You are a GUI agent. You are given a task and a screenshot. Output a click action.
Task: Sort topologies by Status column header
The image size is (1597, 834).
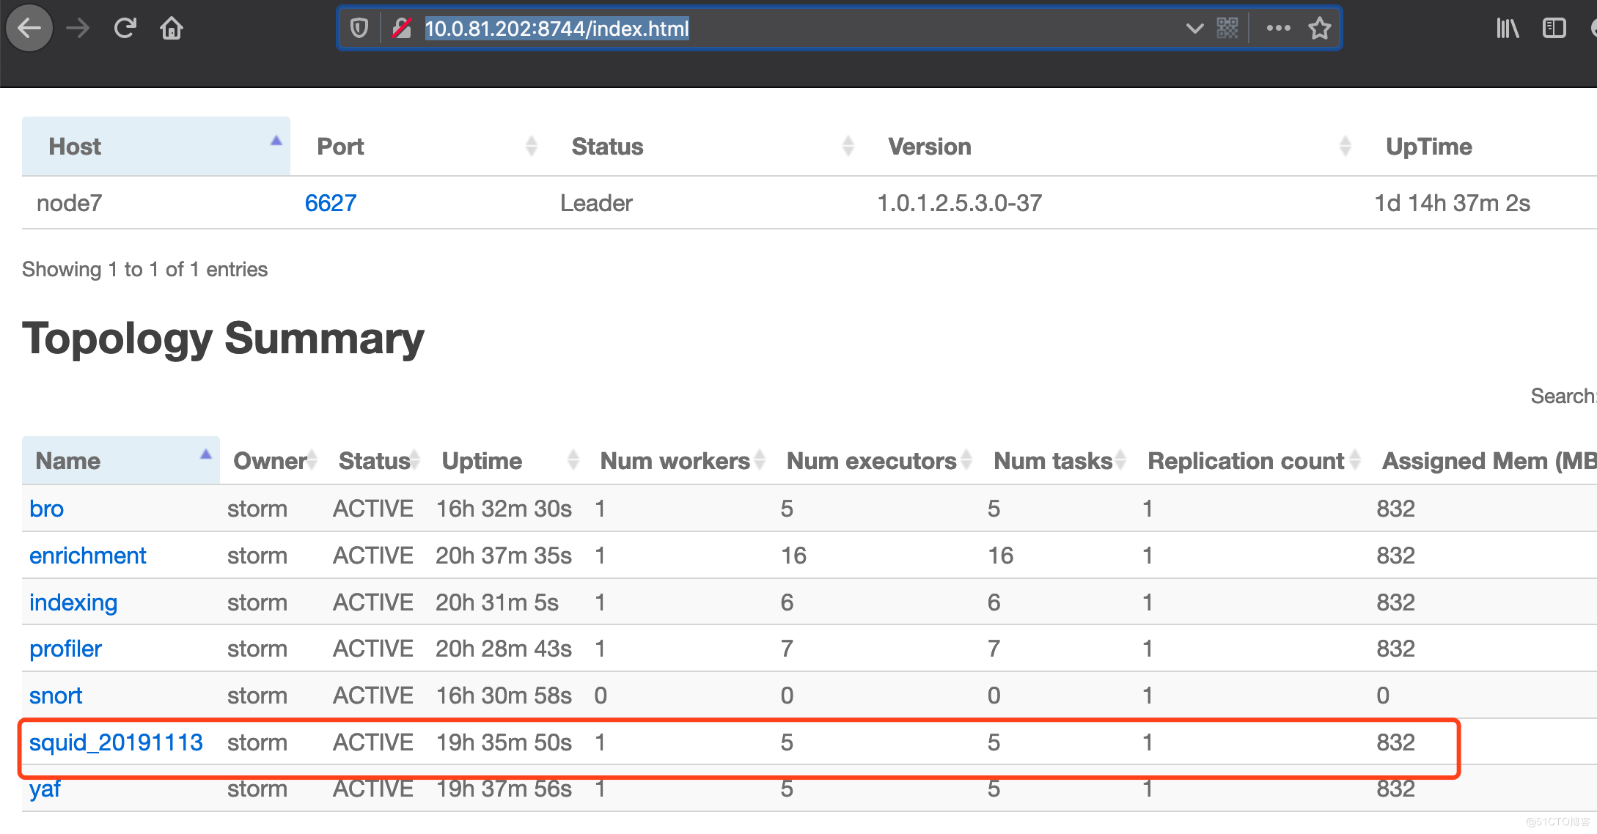(376, 460)
